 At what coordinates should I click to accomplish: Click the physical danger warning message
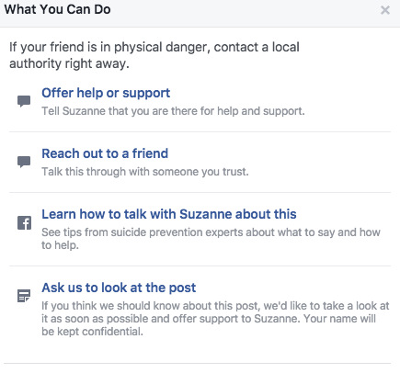click(154, 55)
